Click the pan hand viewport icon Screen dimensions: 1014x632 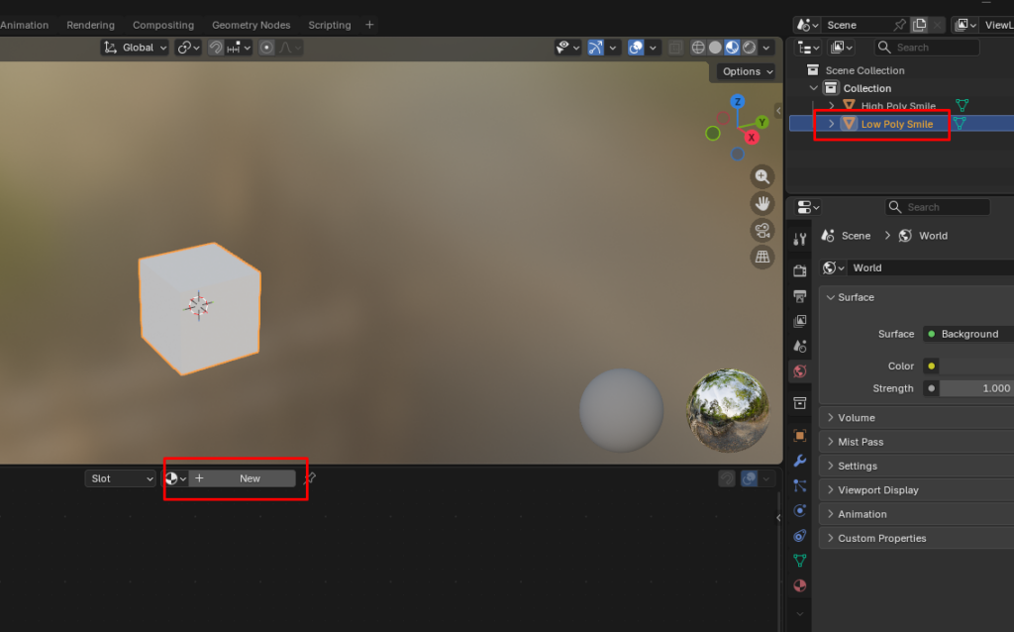[762, 203]
